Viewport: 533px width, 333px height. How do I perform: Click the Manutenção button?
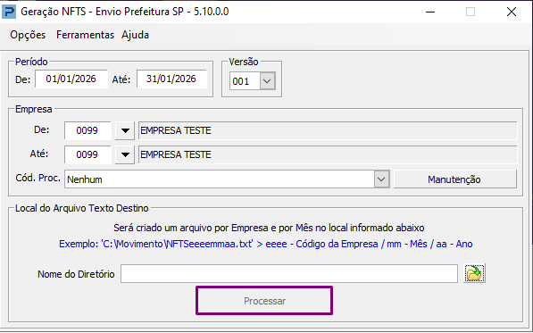(454, 179)
